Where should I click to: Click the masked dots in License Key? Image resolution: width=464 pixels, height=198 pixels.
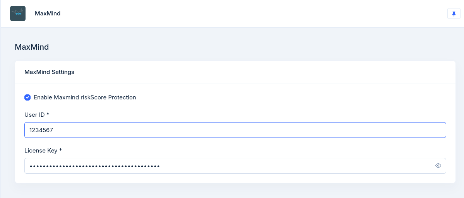click(x=95, y=166)
